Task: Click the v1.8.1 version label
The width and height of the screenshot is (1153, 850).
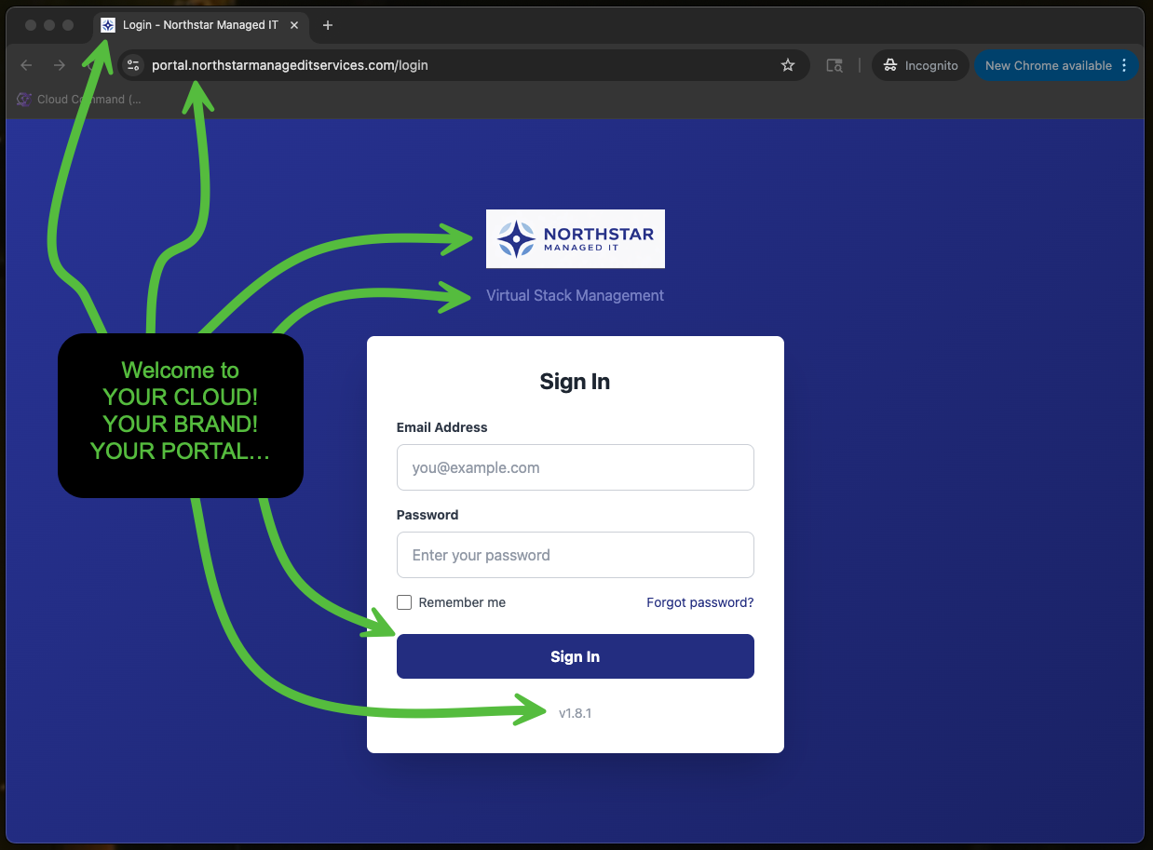Action: click(575, 713)
